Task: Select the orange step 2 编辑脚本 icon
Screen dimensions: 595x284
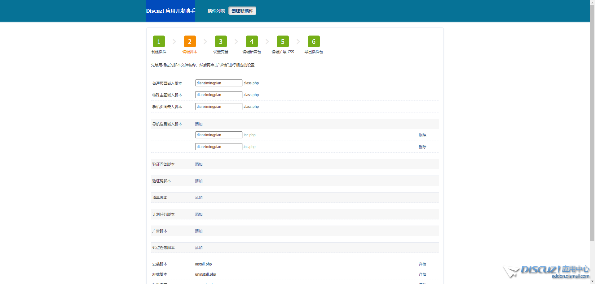Action: (x=190, y=41)
